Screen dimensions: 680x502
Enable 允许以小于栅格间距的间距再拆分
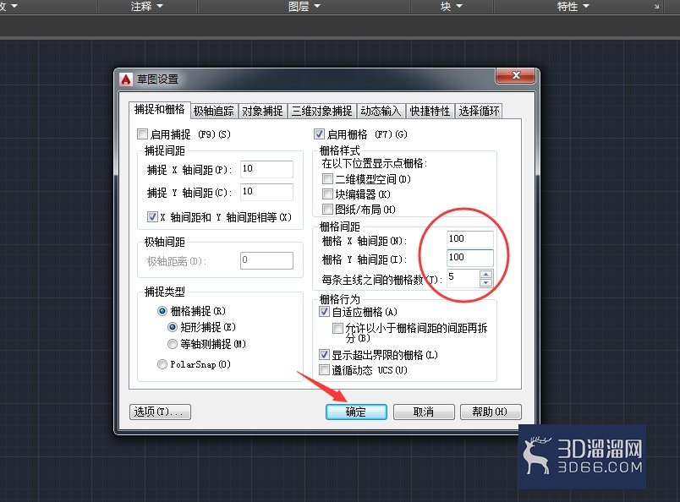click(x=337, y=328)
